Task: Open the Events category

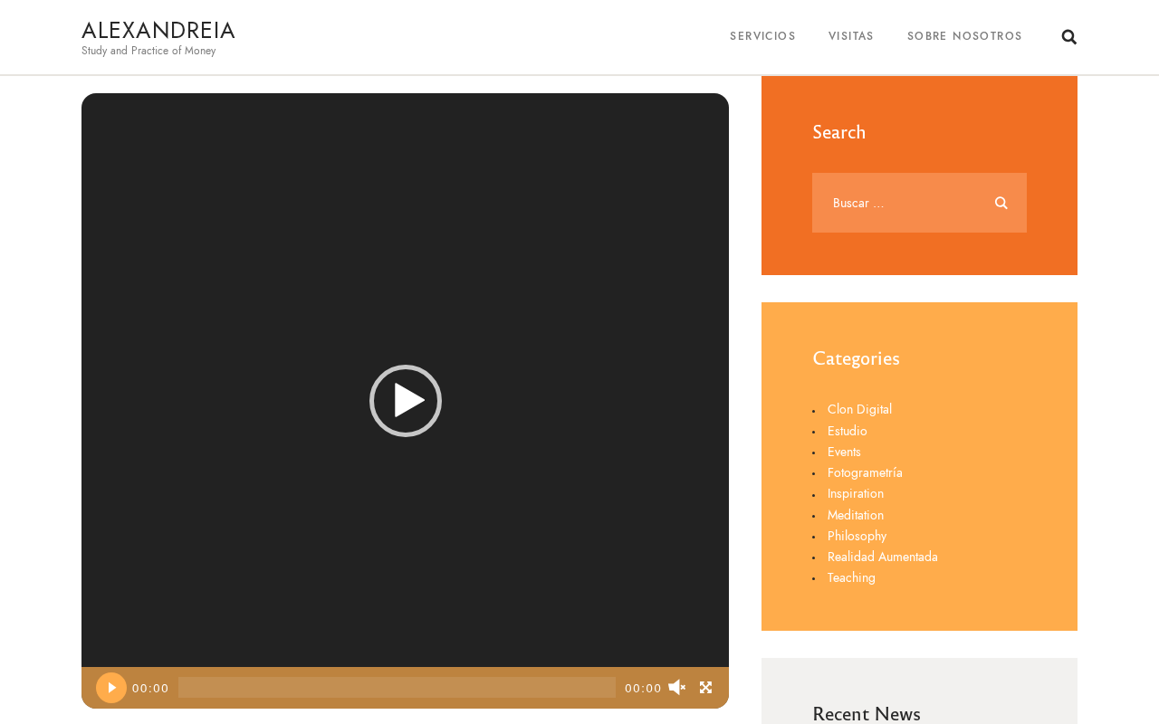Action: click(844, 452)
